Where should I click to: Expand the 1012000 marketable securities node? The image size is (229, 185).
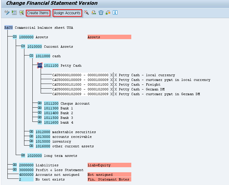click(31, 132)
